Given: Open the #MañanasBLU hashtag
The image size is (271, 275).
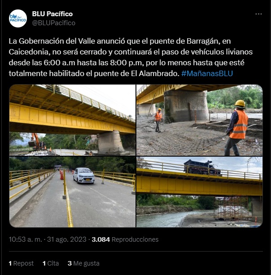Looking at the screenshot, I should pyautogui.click(x=207, y=73).
